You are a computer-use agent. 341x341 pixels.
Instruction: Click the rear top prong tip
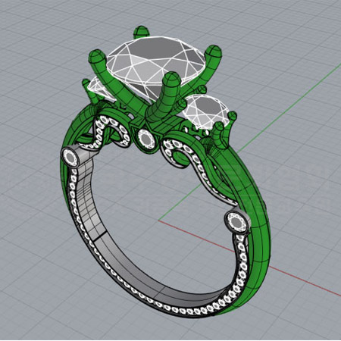(x=141, y=32)
